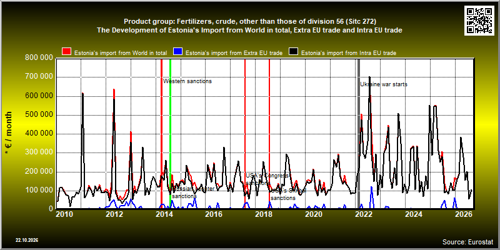This screenshot has height=250, width=500.
Task: Click the gray Ukraine war vertical line
Action: [x=358, y=134]
